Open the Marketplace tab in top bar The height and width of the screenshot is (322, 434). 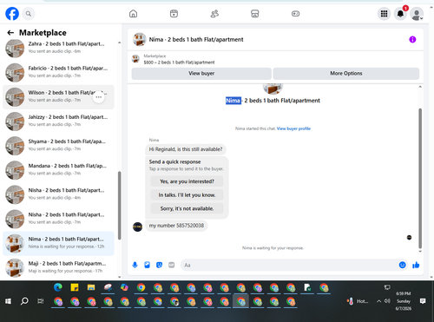tap(255, 14)
